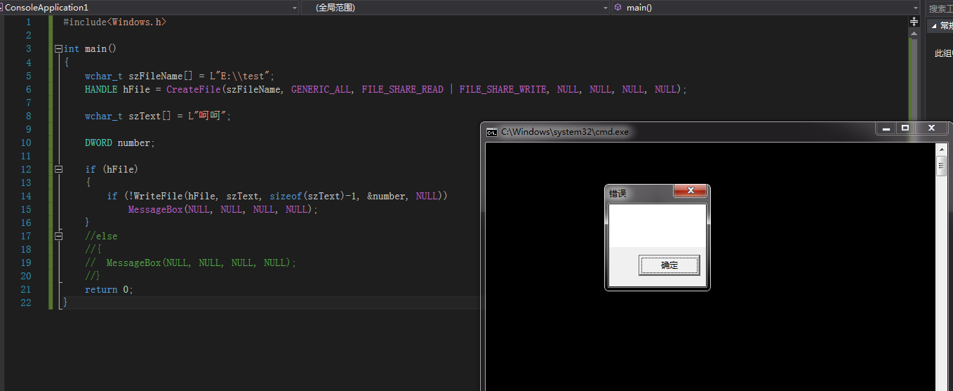
Task: Click the L"呵呵" string literal
Action: (x=206, y=117)
